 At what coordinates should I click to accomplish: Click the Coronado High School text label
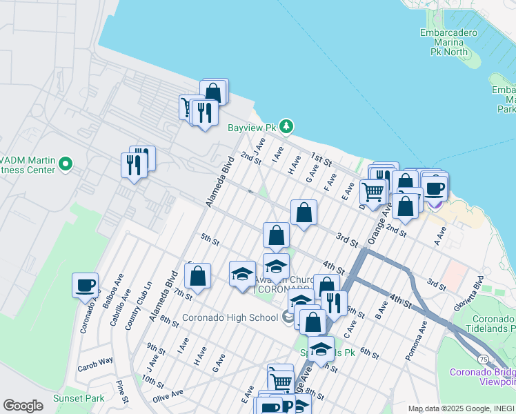(x=230, y=317)
